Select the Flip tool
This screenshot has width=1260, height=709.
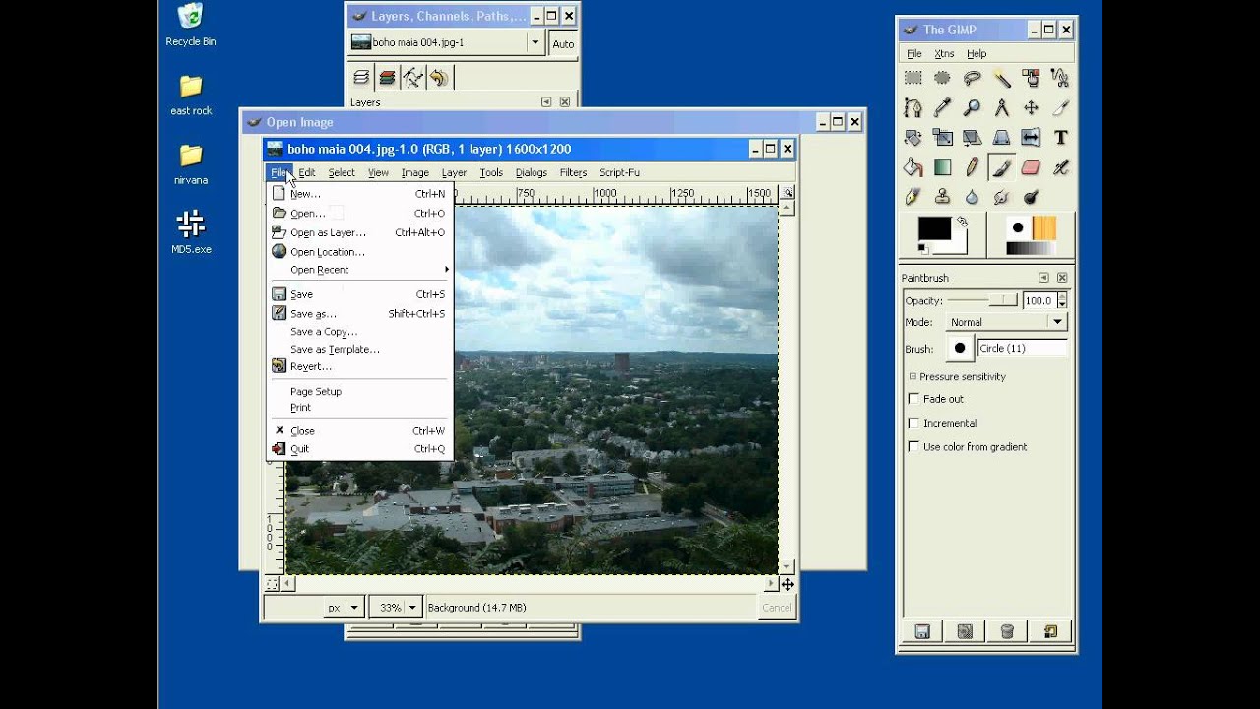tap(1032, 138)
